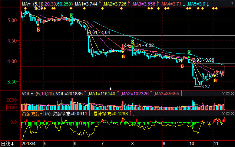
Task: Click month 11 on the time axis
Action: tap(216, 144)
